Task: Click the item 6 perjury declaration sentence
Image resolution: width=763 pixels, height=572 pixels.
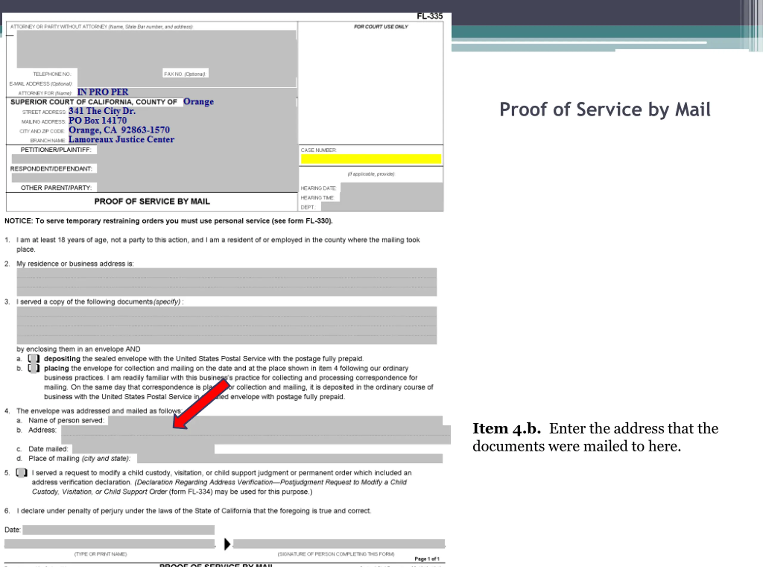Action: (194, 511)
